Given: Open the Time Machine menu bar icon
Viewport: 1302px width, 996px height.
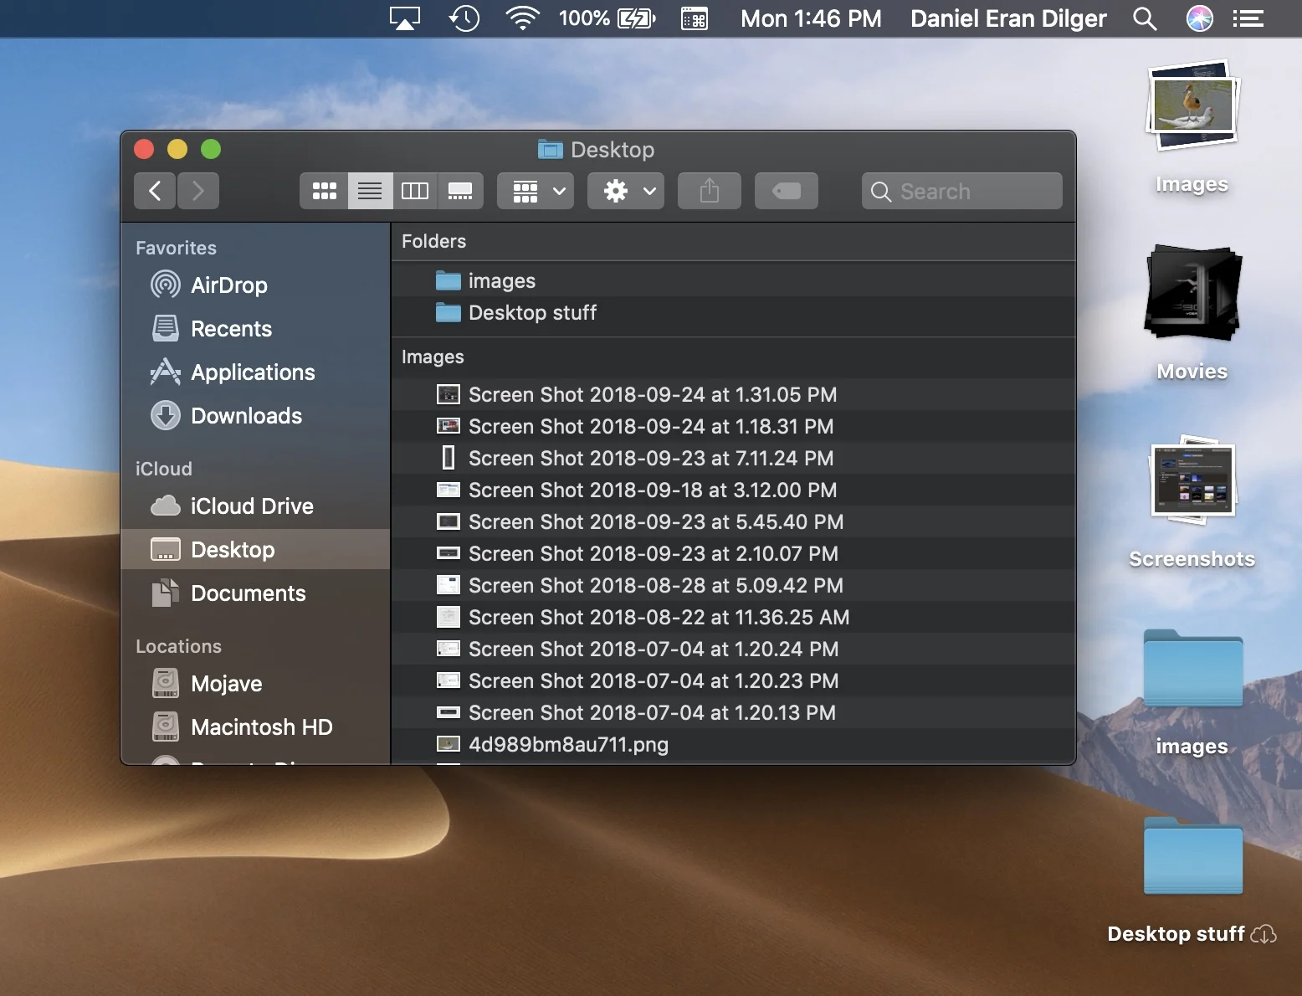Looking at the screenshot, I should pos(464,18).
